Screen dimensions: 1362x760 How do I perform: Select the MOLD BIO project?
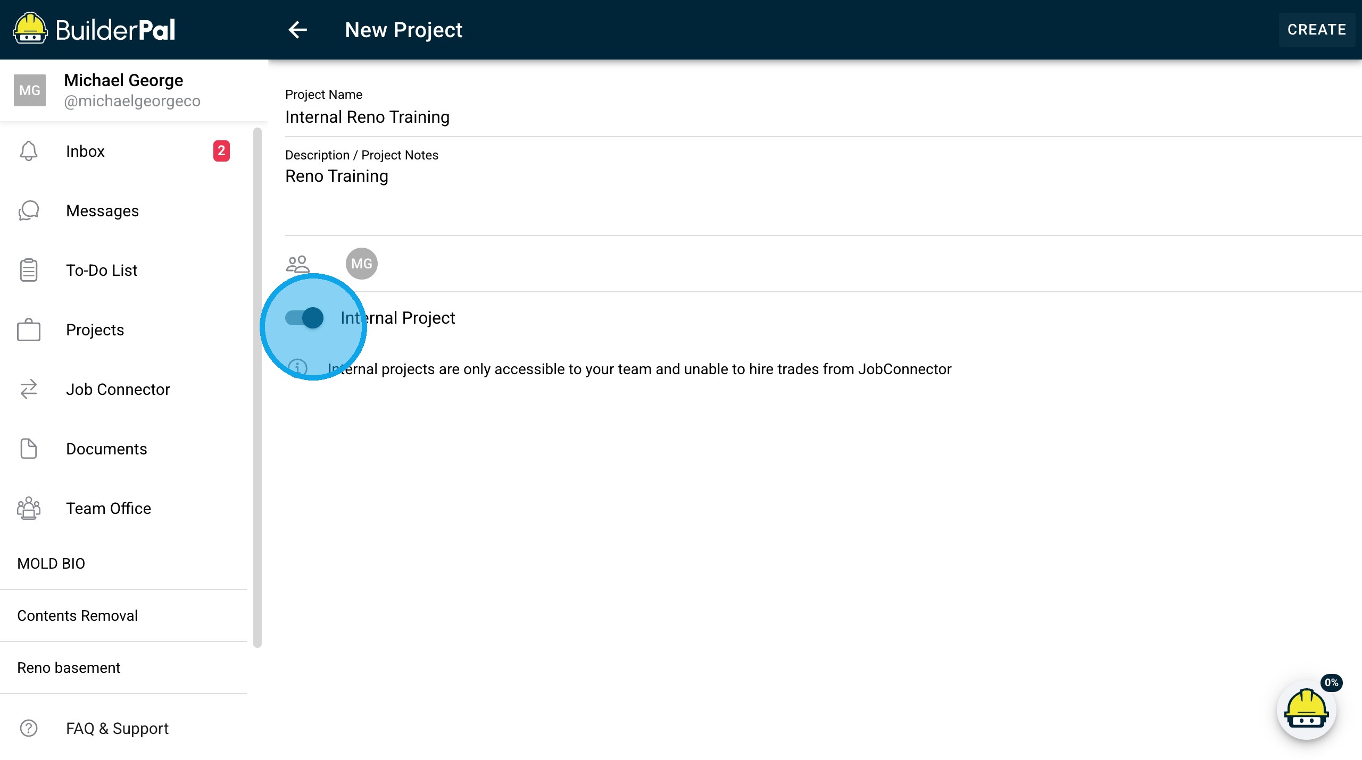click(51, 563)
